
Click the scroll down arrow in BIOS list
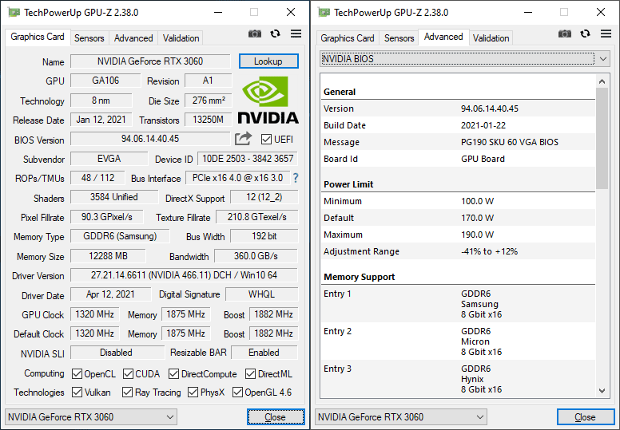tap(602, 391)
